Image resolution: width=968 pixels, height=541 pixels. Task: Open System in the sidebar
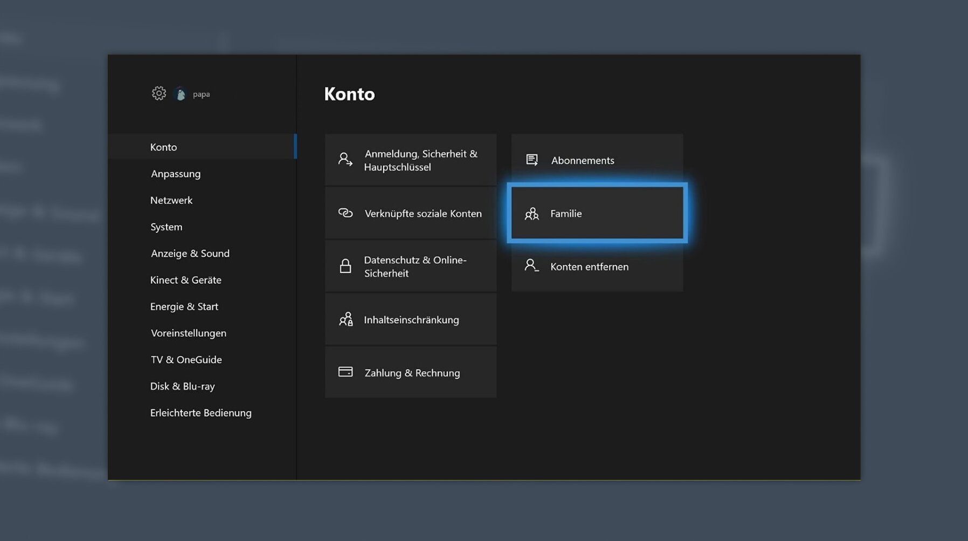pos(166,227)
